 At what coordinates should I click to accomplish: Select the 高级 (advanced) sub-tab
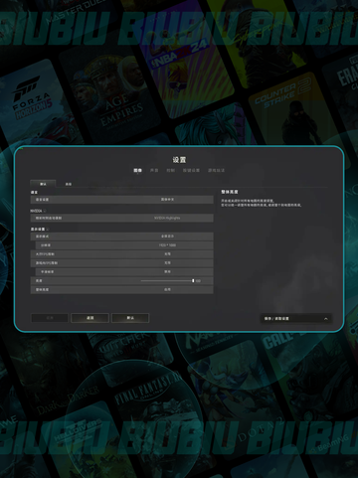click(x=69, y=184)
